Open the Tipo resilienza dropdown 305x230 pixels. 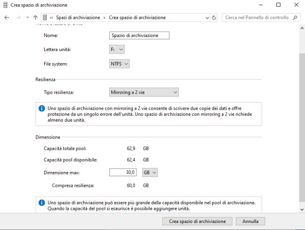click(x=144, y=92)
